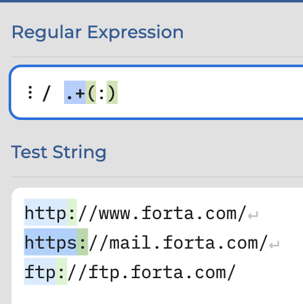Image resolution: width=303 pixels, height=304 pixels.
Task: Click the closing parenthesis in the regex
Action: (x=112, y=92)
